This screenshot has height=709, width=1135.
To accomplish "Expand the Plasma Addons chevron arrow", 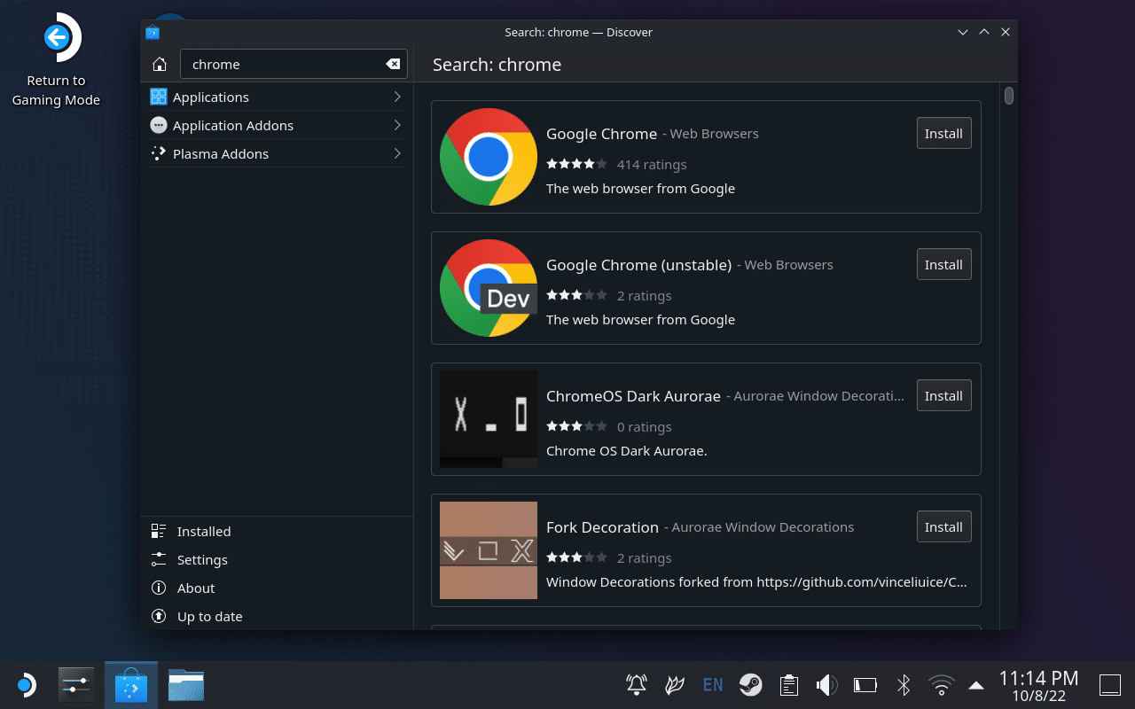I will click(396, 153).
